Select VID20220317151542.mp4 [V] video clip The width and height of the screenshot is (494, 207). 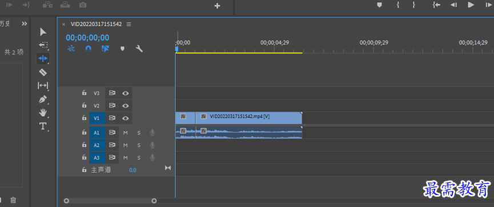point(249,118)
